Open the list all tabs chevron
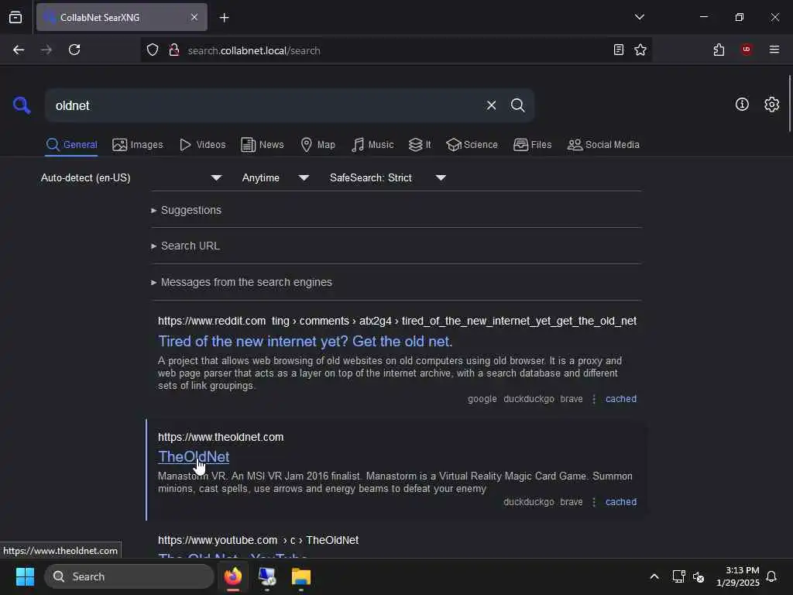The image size is (793, 595). pos(639,17)
